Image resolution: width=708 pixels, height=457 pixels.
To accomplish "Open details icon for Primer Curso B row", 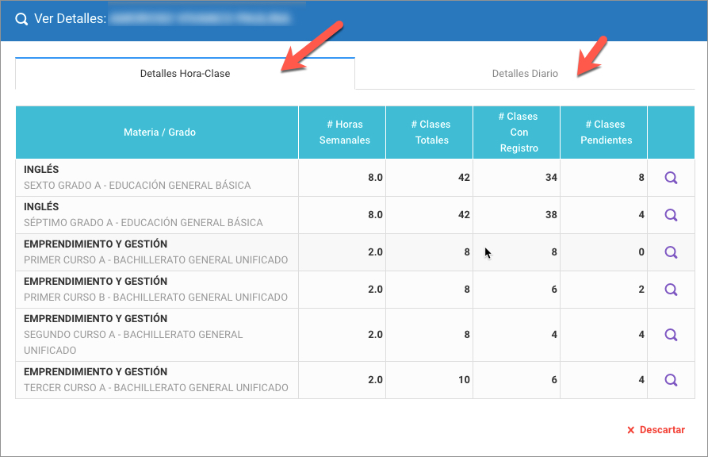I will tap(671, 290).
